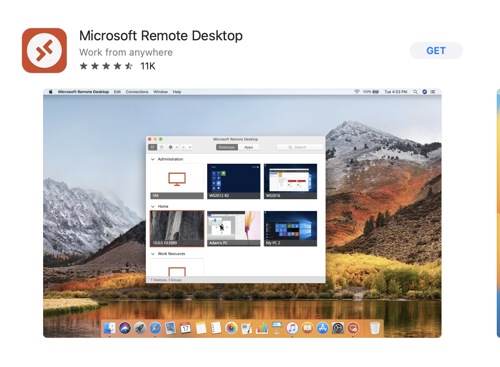
Task: Select the Desktops tab
Action: (227, 147)
